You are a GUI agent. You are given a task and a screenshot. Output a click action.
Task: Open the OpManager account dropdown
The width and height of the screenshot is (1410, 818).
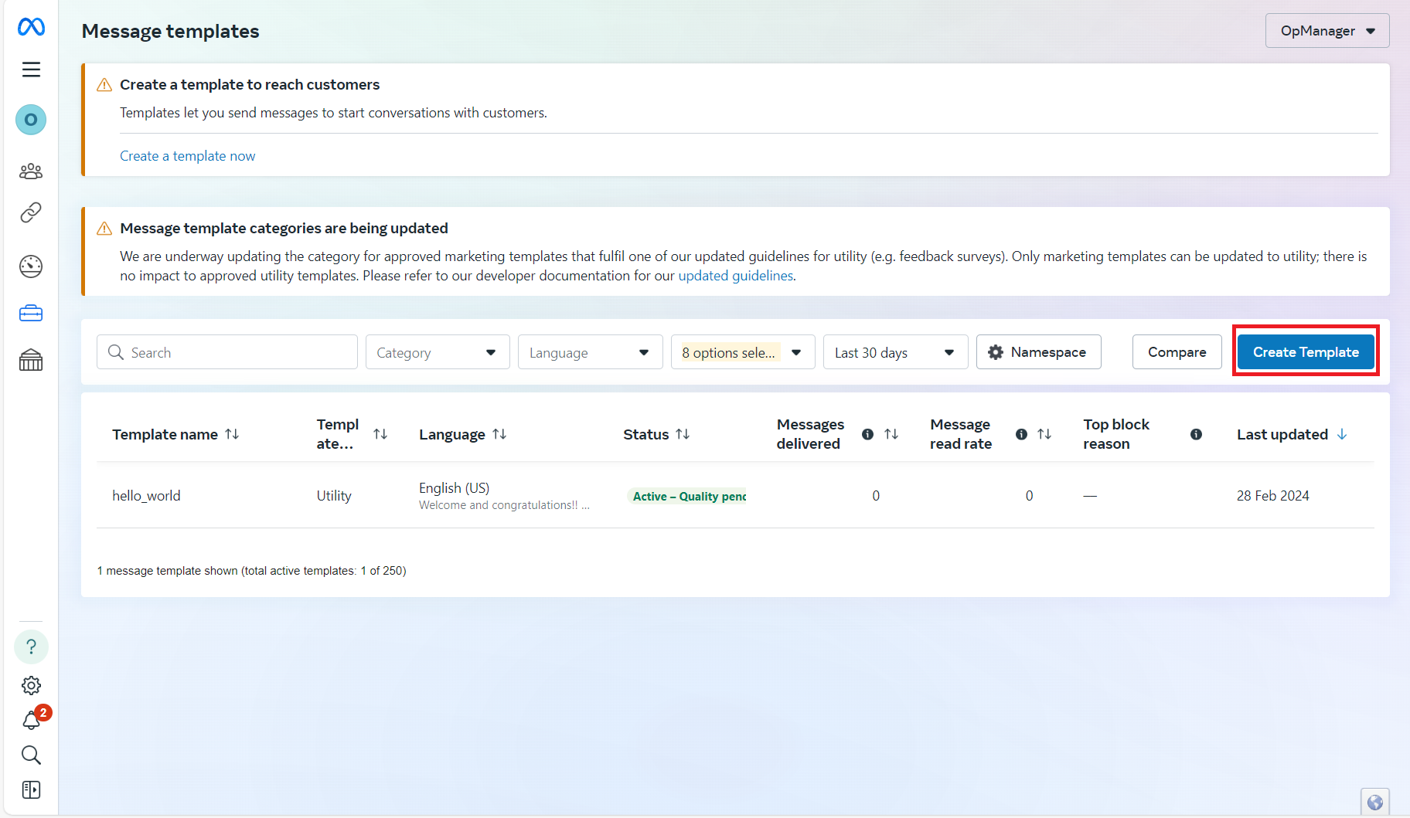[1327, 31]
